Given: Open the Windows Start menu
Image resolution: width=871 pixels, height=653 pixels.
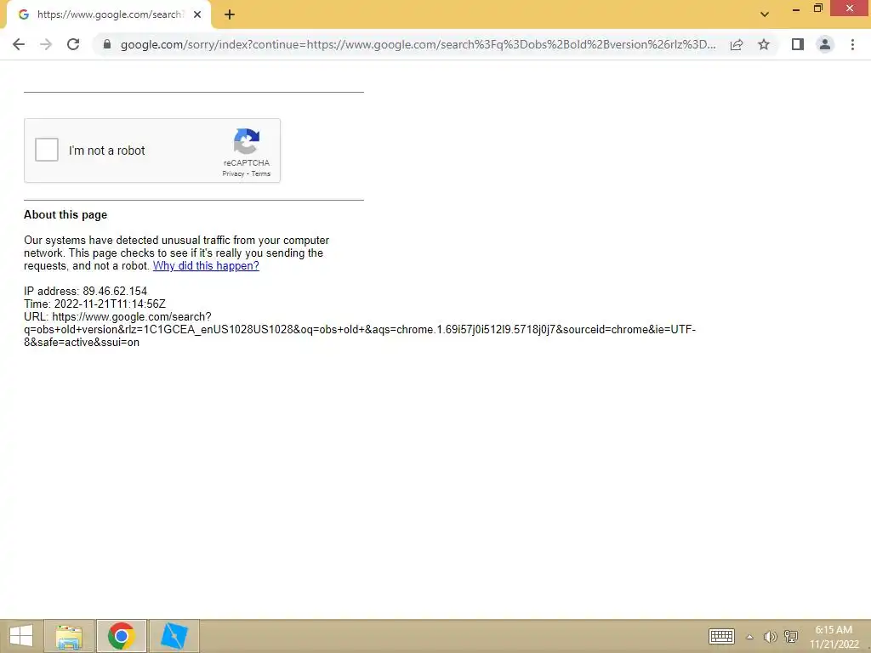Looking at the screenshot, I should [x=21, y=636].
